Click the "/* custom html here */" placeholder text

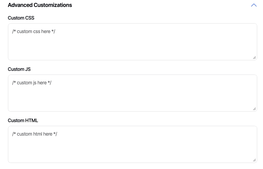tap(35, 134)
